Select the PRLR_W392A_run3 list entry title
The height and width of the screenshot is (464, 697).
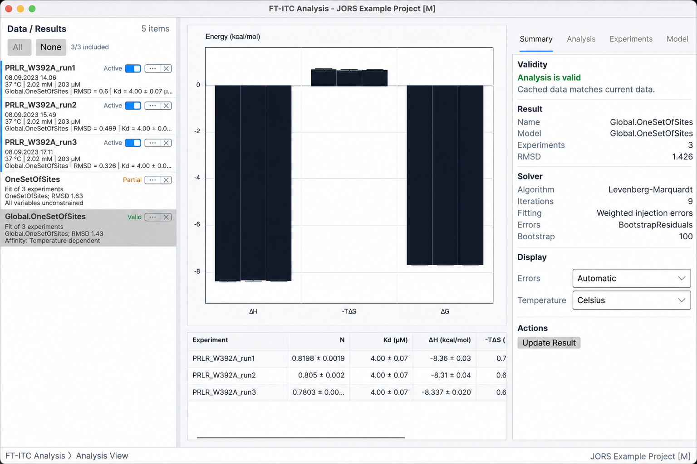pyautogui.click(x=41, y=142)
